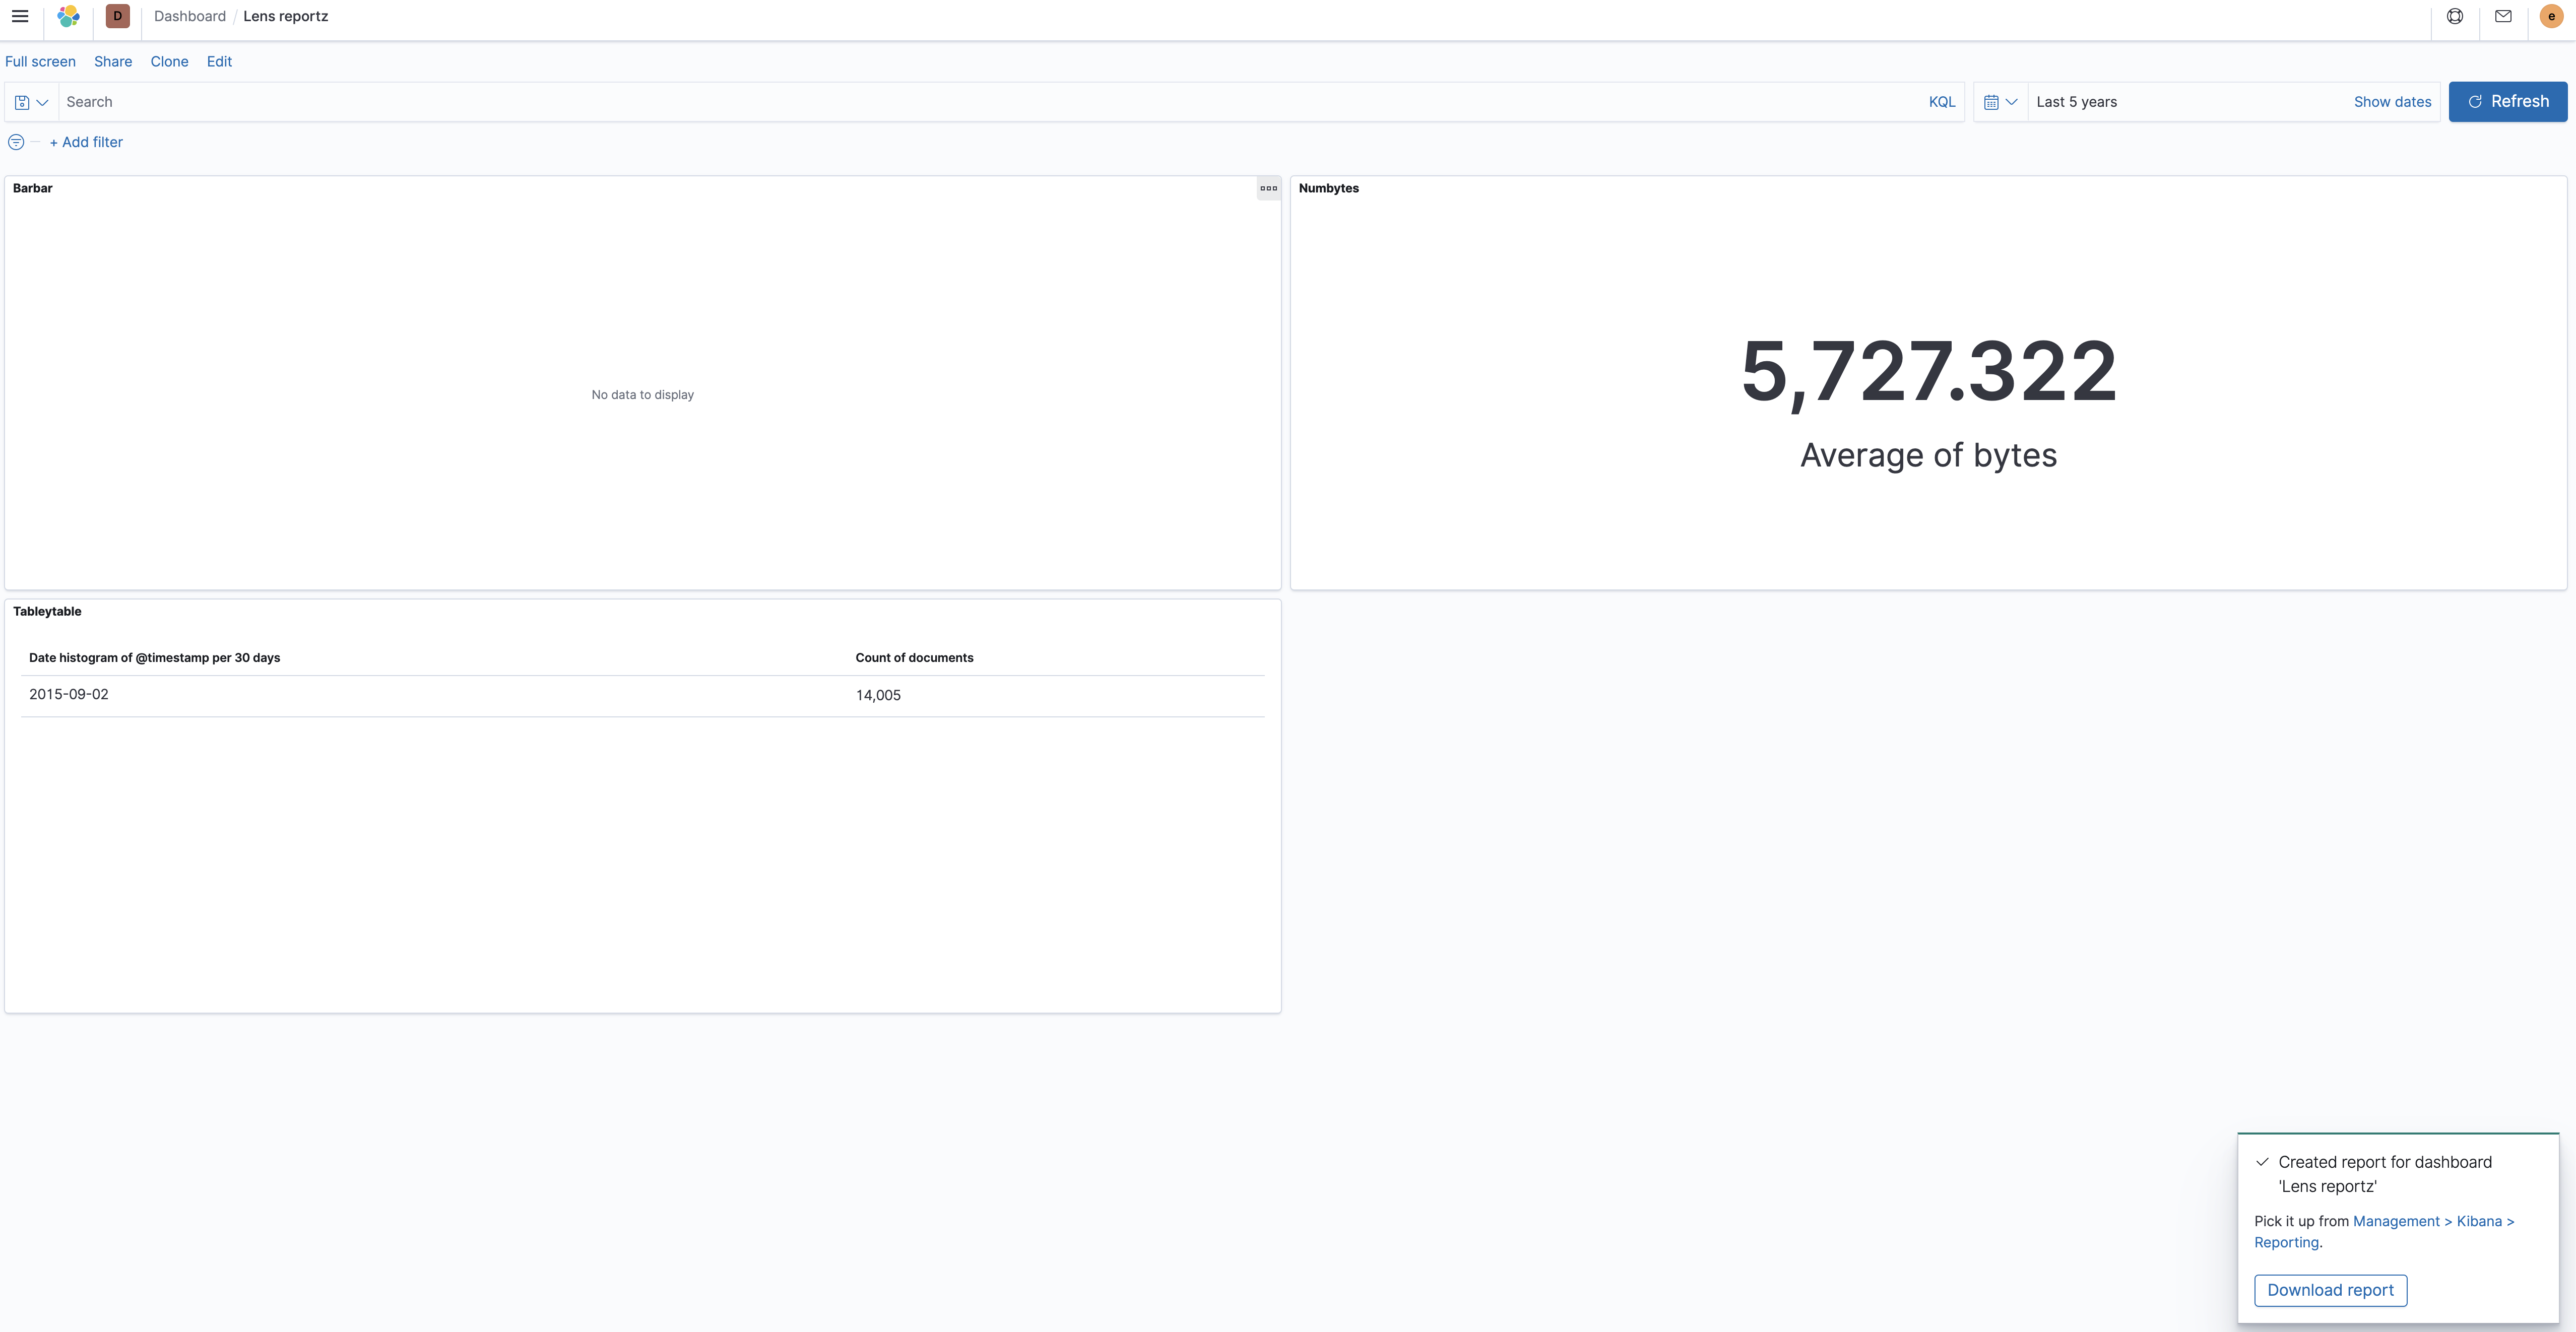
Task: Open the hamburger navigation menu
Action: (20, 16)
